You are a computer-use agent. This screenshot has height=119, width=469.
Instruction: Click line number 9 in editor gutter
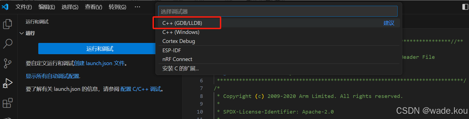(201, 104)
